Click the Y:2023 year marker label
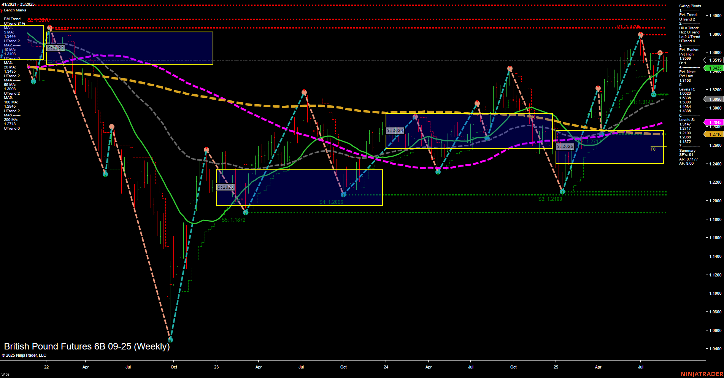Viewport: 724px width, 378px height. [225, 187]
